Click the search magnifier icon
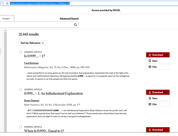The width and height of the screenshot is (178, 136). coord(76,25)
